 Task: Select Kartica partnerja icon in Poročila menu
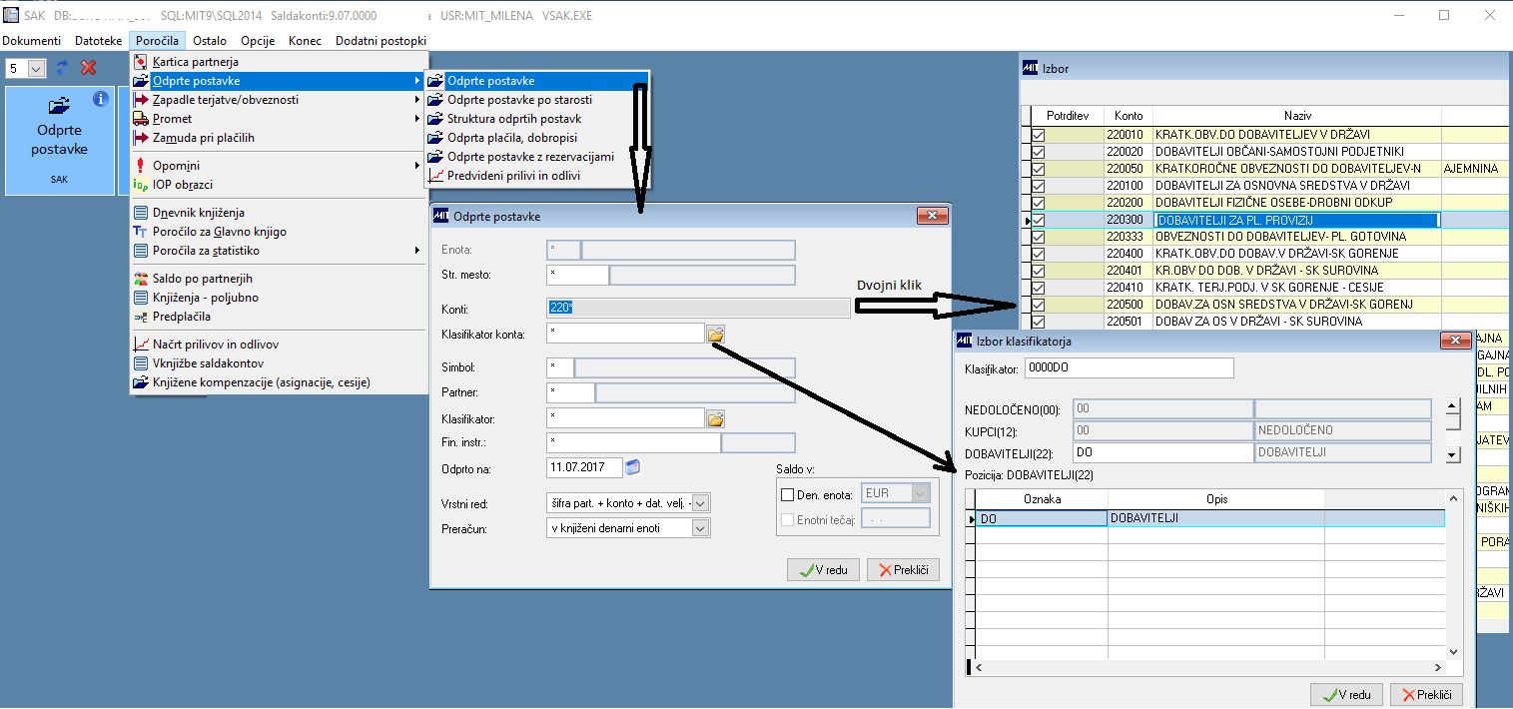(142, 62)
